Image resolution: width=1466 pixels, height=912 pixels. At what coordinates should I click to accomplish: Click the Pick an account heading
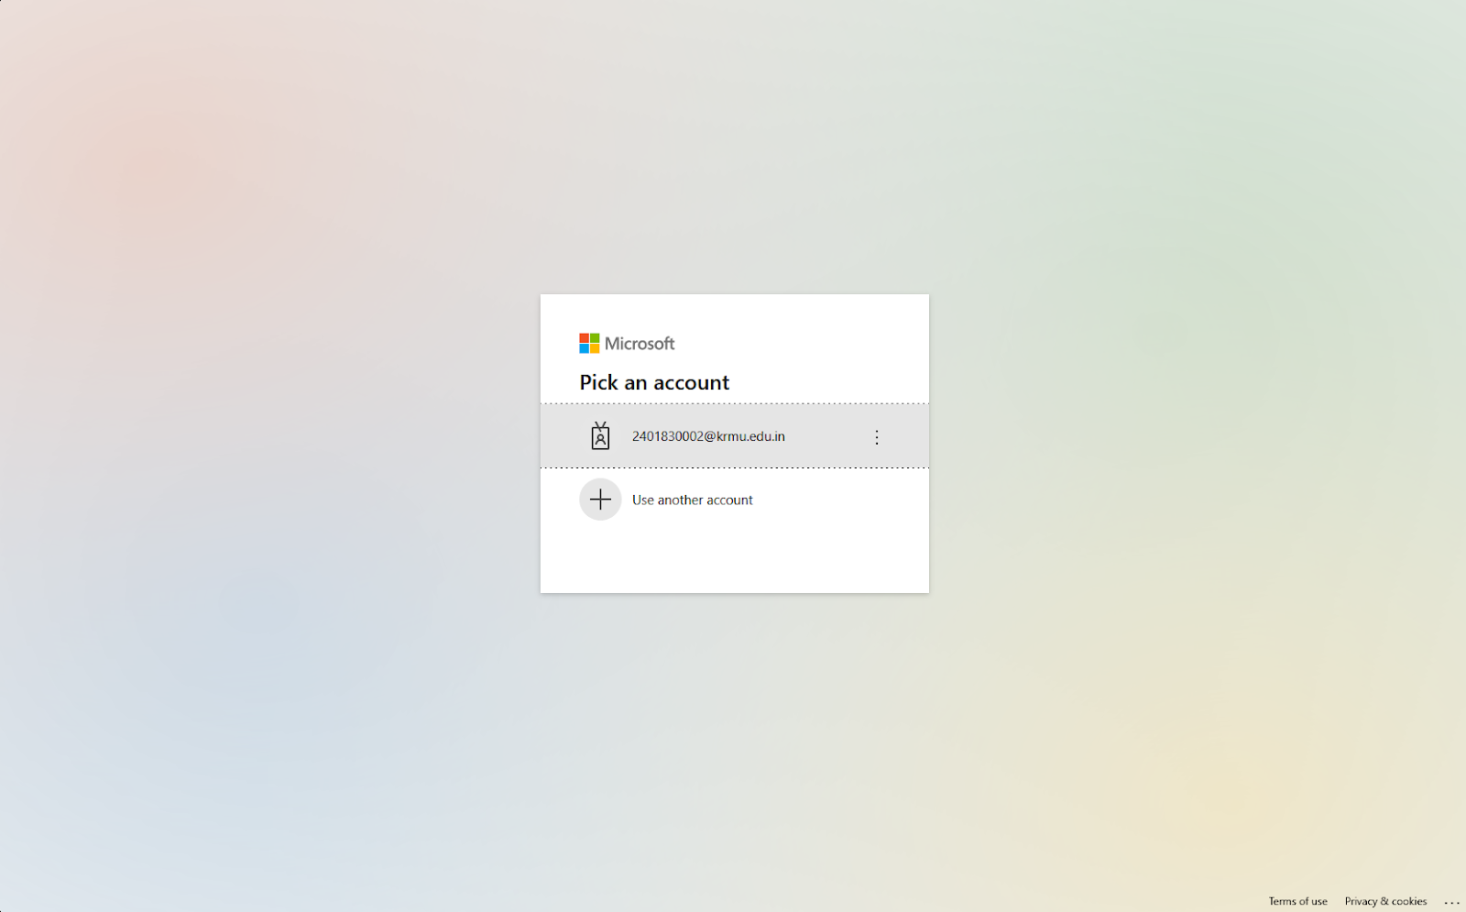[x=653, y=382]
